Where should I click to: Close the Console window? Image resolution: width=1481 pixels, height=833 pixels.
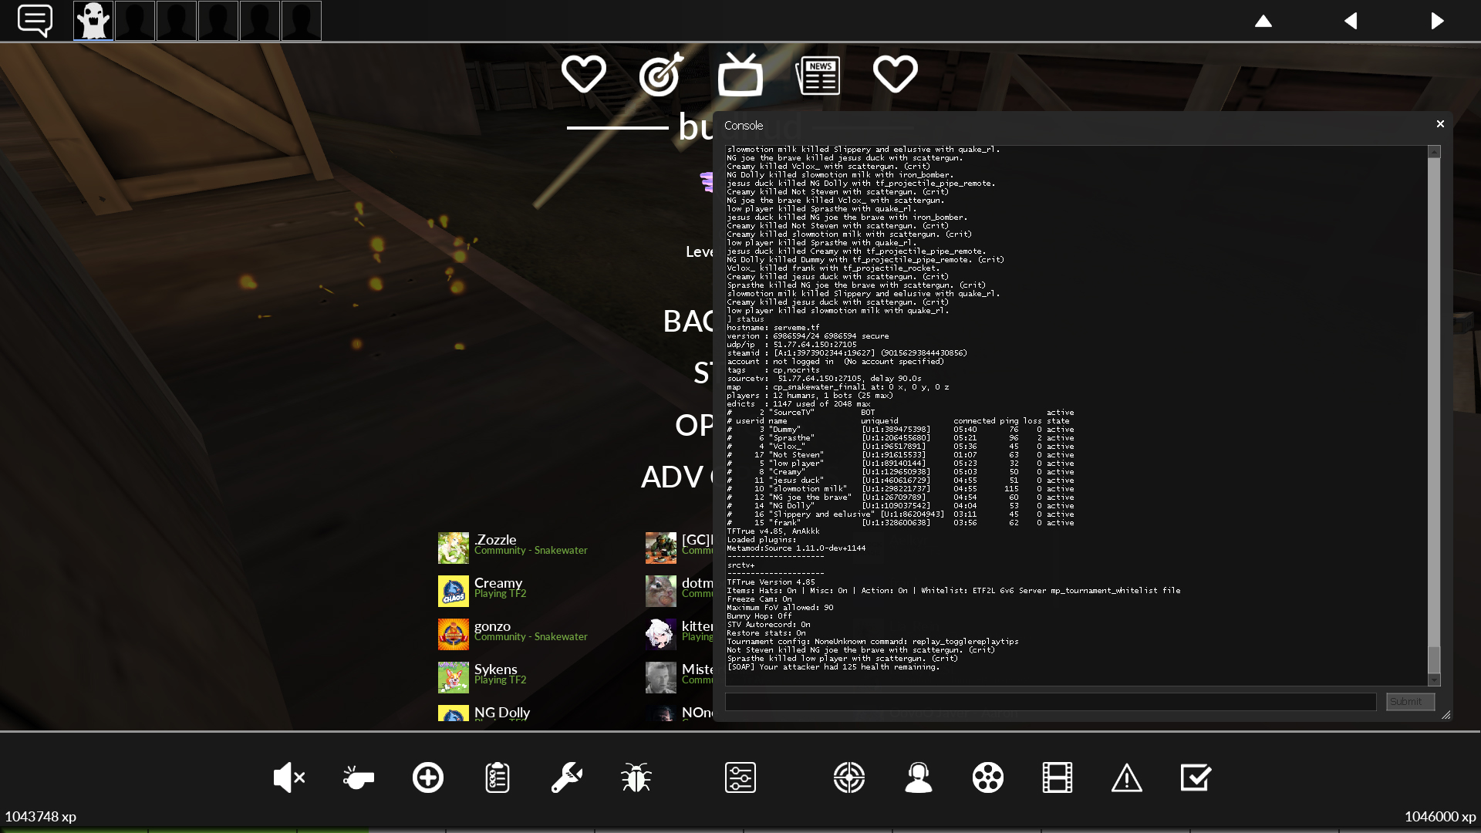click(x=1440, y=124)
